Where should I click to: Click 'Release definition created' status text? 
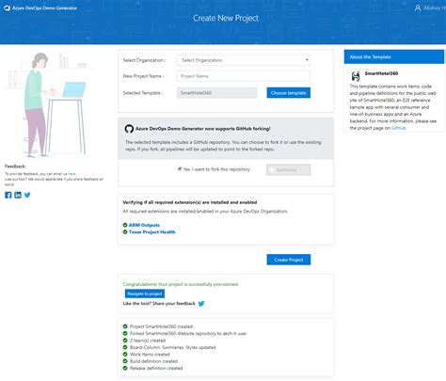(156, 368)
